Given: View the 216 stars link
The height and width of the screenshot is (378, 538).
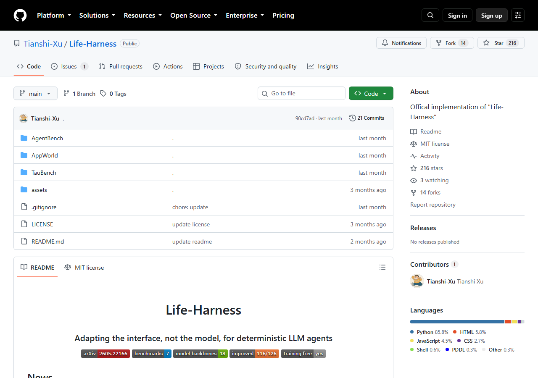Looking at the screenshot, I should click(x=427, y=168).
